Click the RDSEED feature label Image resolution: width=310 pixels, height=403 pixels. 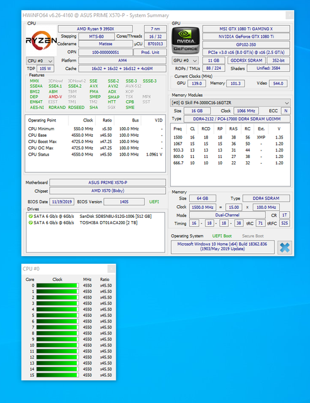(x=76, y=108)
